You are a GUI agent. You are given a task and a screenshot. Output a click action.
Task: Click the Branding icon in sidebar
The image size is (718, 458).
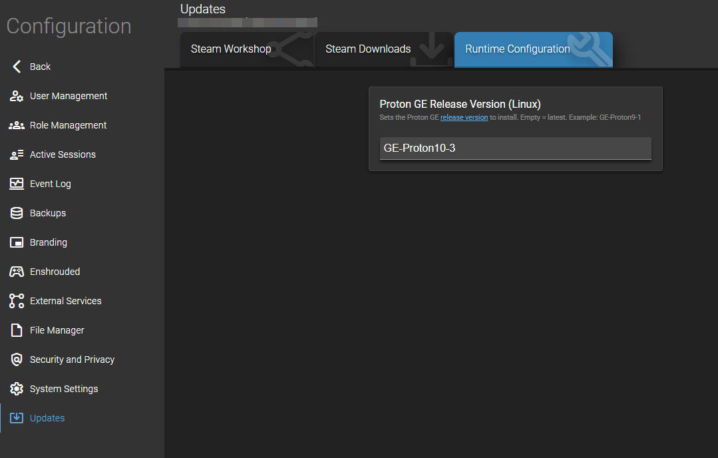coord(17,242)
